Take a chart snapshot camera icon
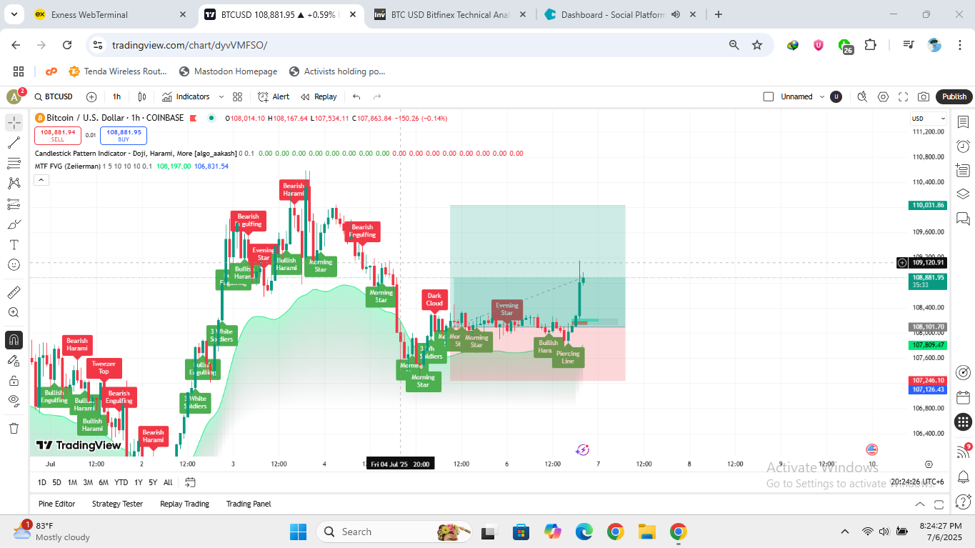Viewport: 975px width, 548px height. (924, 96)
